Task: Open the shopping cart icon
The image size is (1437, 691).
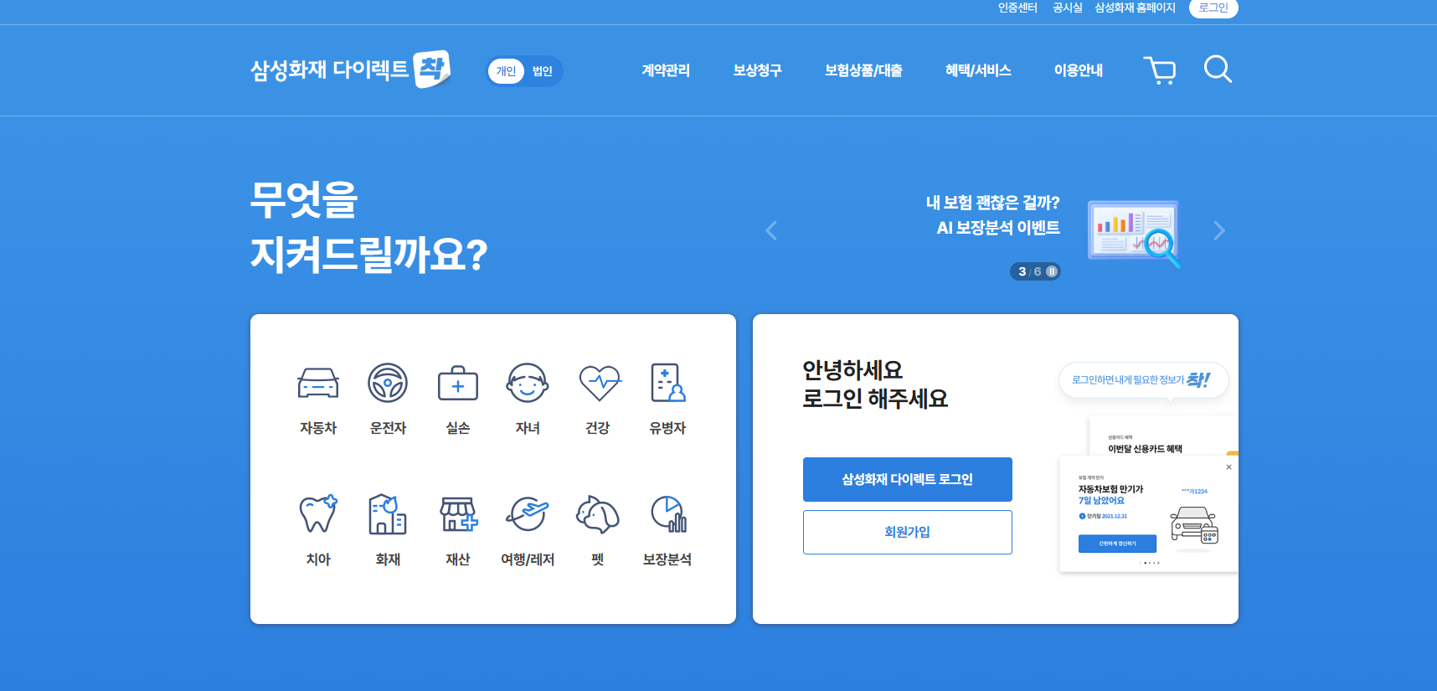Action: [1160, 70]
